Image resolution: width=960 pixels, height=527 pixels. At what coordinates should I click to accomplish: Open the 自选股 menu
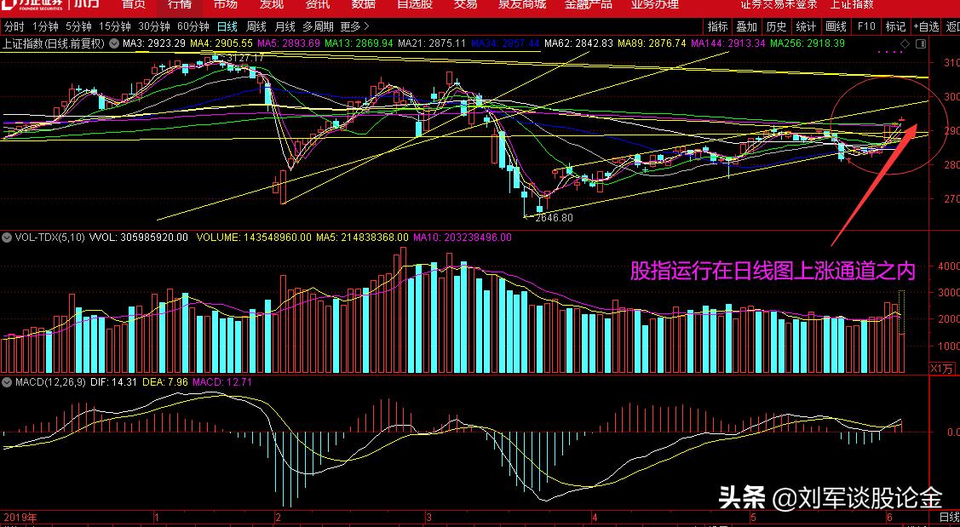pyautogui.click(x=415, y=4)
